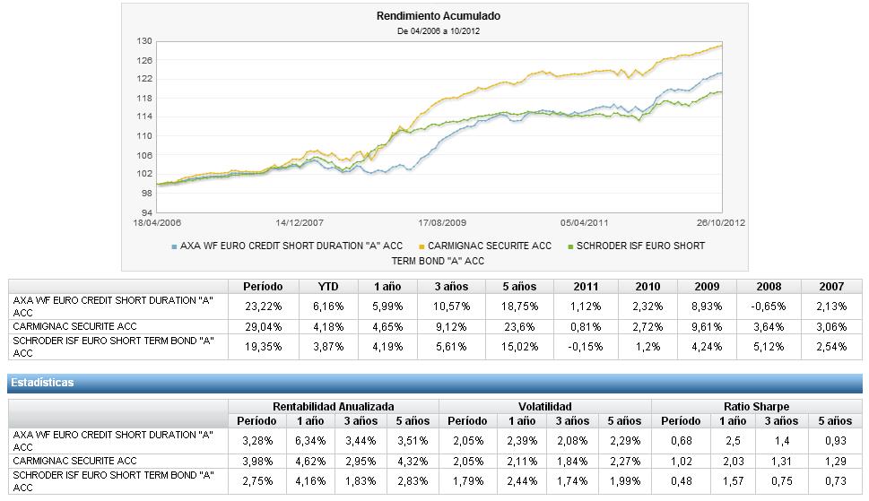
Task: Click the Rendimiento Acumulado chart title
Action: pyautogui.click(x=439, y=16)
